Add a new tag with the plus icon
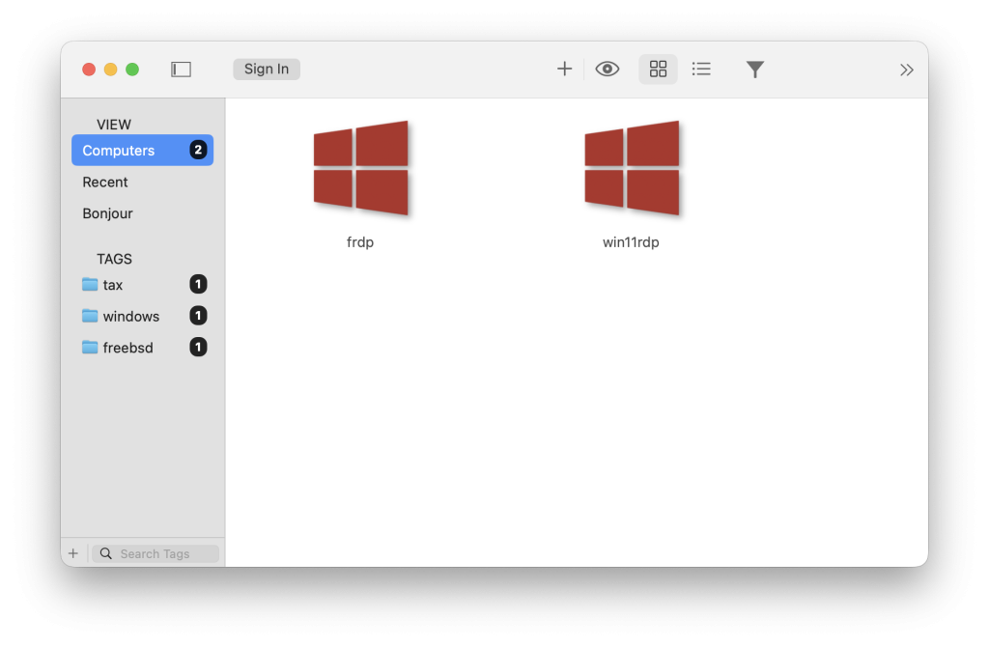989x647 pixels. point(72,552)
